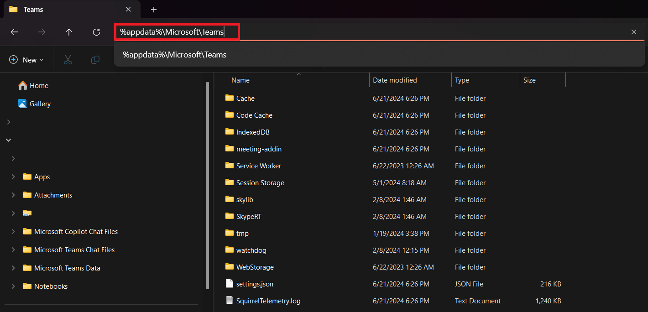Select the Teams window tab
648x312 pixels.
point(71,10)
